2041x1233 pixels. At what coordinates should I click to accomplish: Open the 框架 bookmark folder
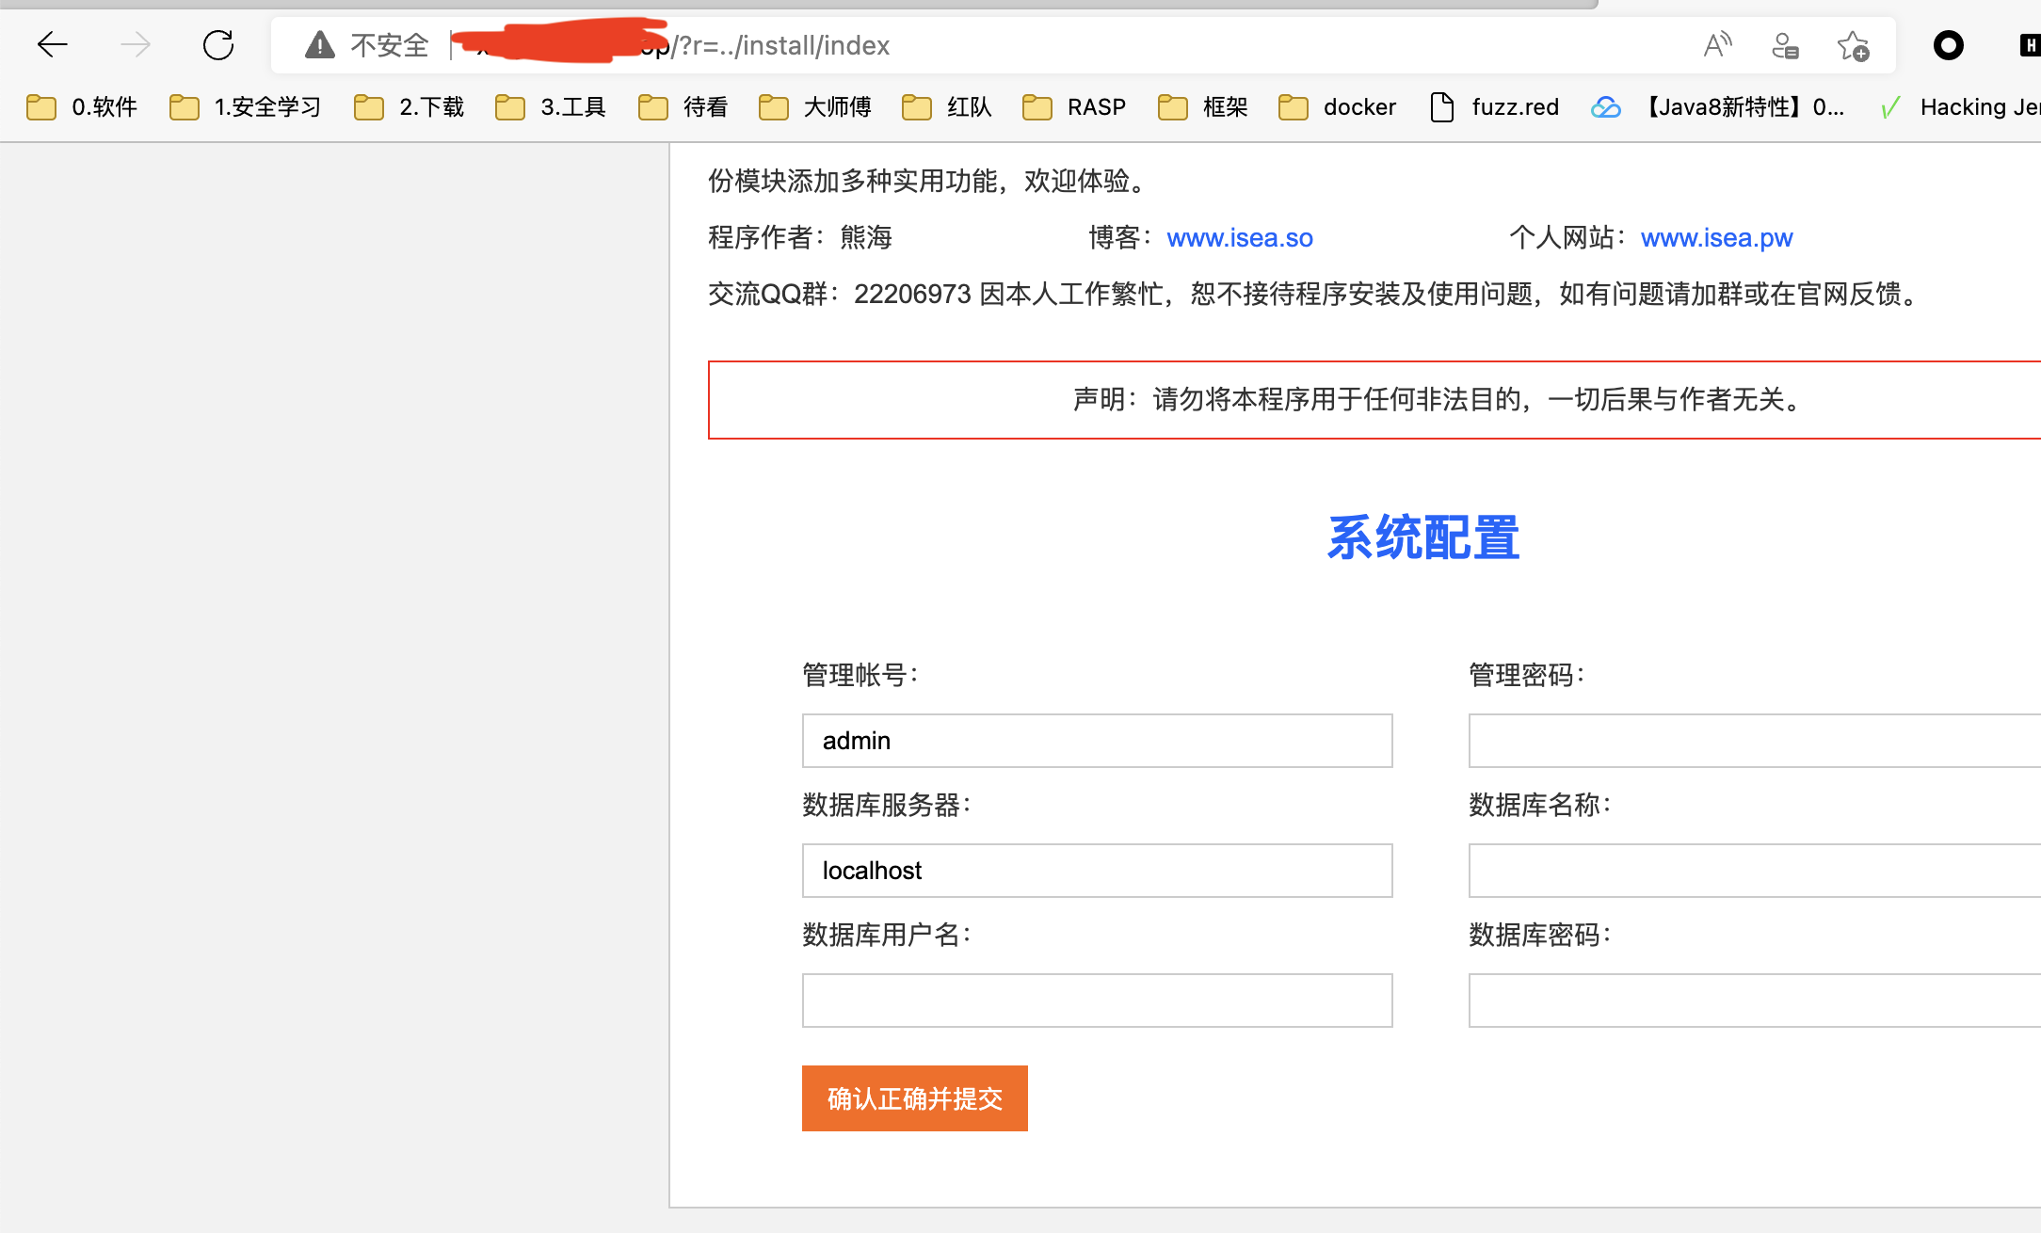(x=1203, y=107)
